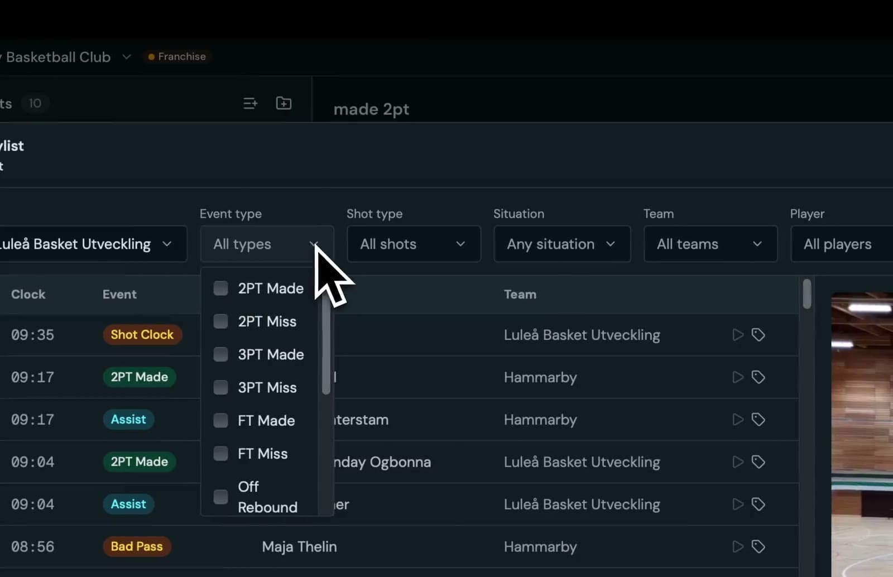Play the 09:04 2PT Made Luleå clip
893x577 pixels.
(738, 462)
